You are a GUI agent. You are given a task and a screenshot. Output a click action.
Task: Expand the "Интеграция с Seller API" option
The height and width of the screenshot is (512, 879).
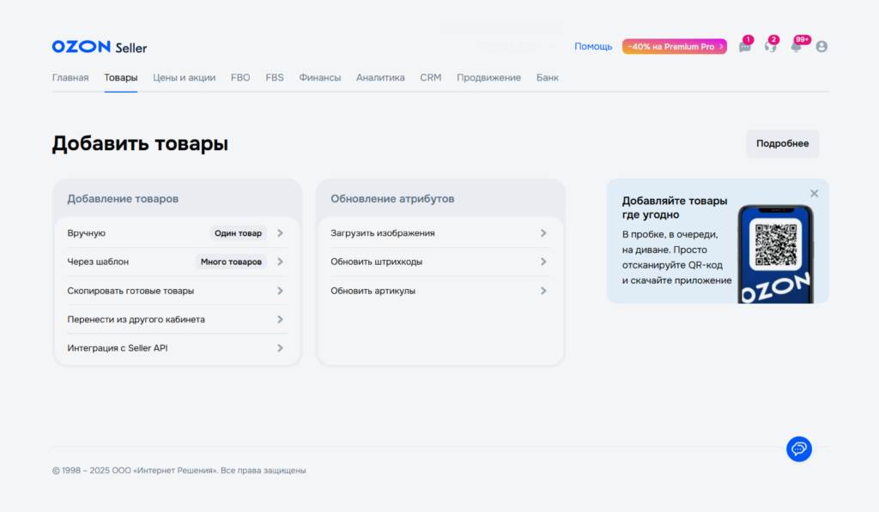click(176, 348)
